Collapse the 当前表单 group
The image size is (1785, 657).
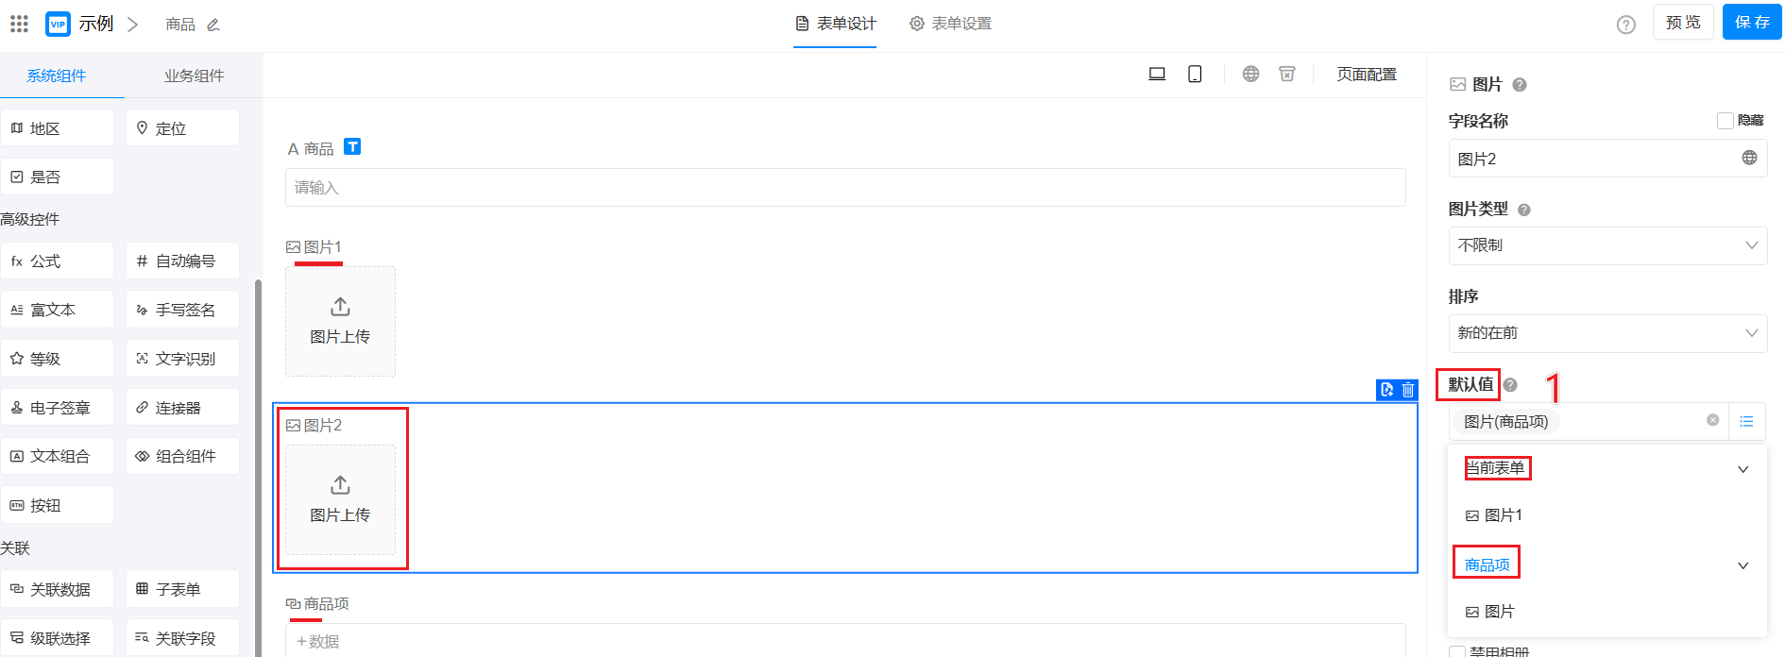pyautogui.click(x=1742, y=469)
